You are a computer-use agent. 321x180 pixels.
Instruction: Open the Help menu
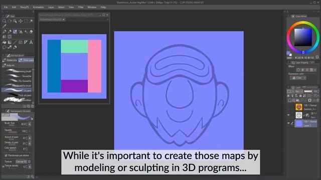(x=103, y=7)
